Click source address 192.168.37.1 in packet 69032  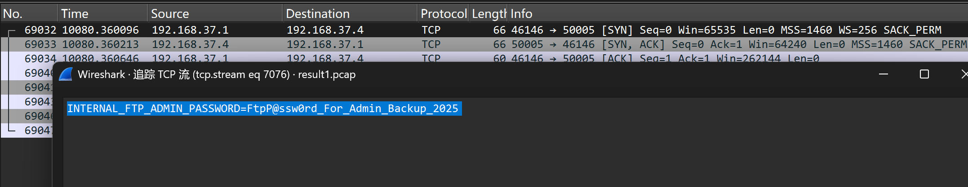[x=190, y=30]
